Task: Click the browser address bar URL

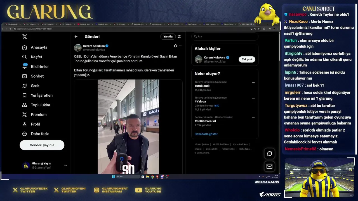Action: (x=35, y=29)
